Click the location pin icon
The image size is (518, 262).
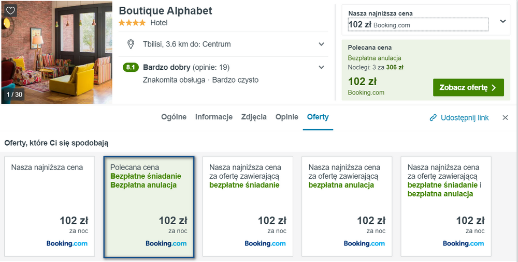click(131, 44)
